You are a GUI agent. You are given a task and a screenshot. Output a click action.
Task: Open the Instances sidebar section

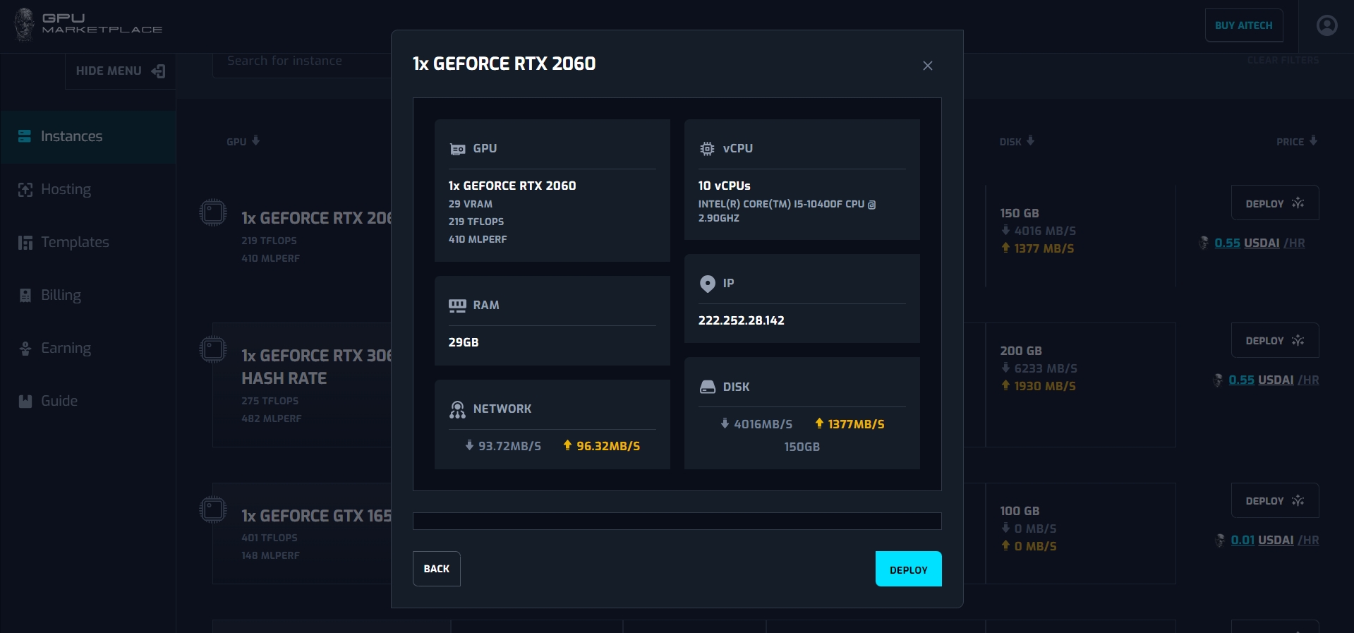pyautogui.click(x=71, y=136)
